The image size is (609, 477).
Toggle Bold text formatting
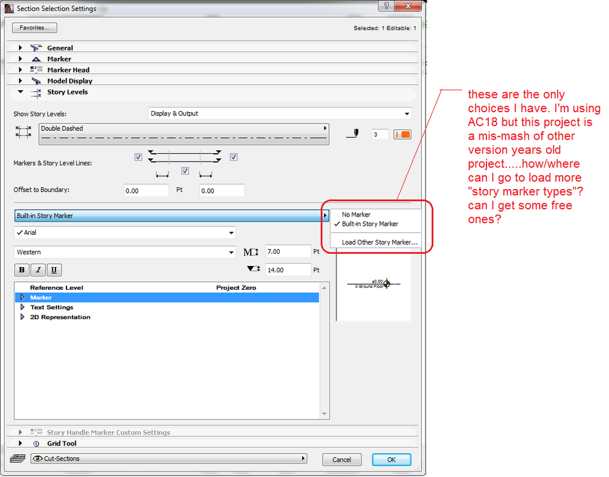(22, 270)
